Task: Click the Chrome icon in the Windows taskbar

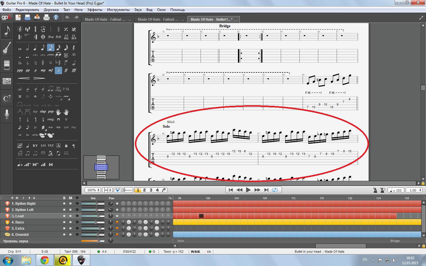Action: coord(45,260)
